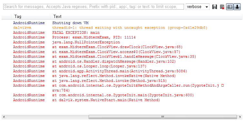The width and height of the screenshot is (244, 121).
Task: Click the horizontal scrollbar right arrow
Action: [x=239, y=117]
